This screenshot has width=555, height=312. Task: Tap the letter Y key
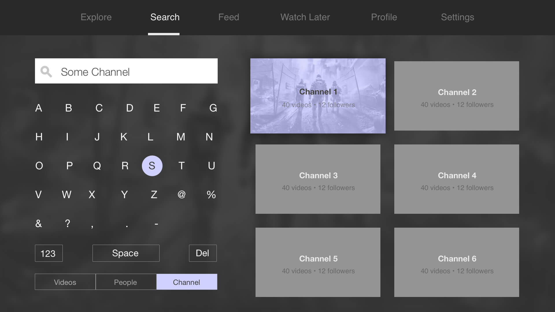point(125,195)
